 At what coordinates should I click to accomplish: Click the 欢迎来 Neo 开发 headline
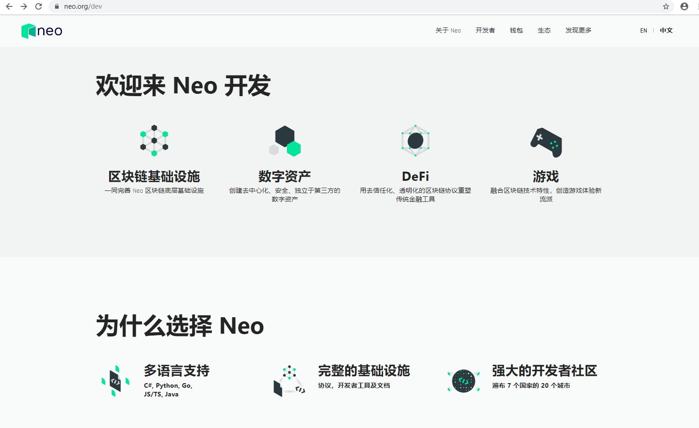click(183, 86)
